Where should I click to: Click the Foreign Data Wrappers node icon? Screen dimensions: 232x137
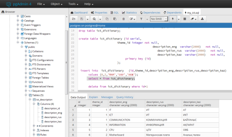(x=22, y=34)
